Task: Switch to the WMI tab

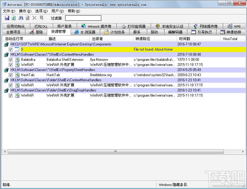Action: pos(234,26)
